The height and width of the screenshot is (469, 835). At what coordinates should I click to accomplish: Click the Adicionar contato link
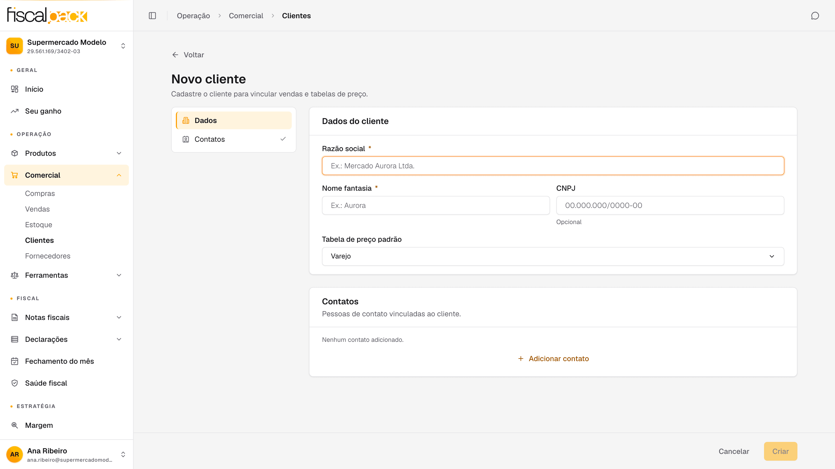553,359
